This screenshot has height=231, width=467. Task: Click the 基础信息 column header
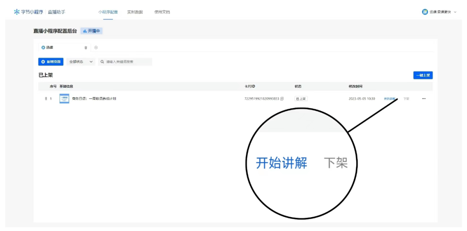66,86
